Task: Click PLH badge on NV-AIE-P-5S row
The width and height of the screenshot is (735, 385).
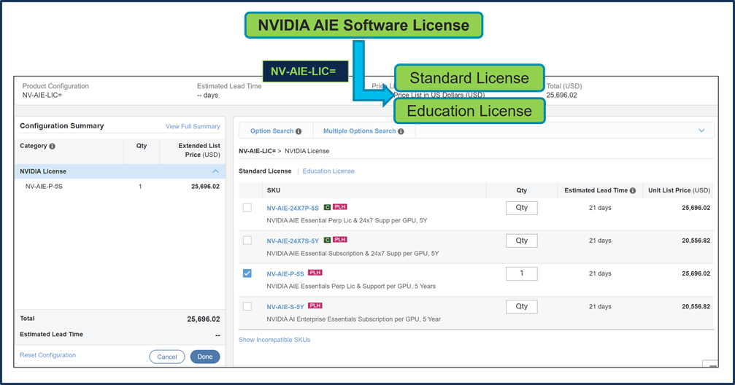Action: [315, 273]
